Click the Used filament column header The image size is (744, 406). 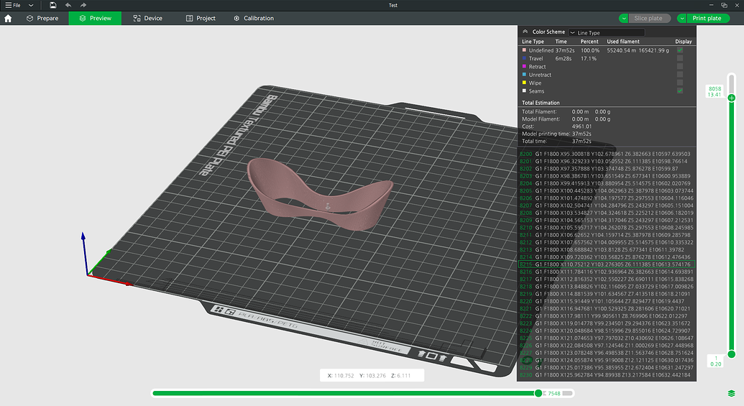click(623, 42)
